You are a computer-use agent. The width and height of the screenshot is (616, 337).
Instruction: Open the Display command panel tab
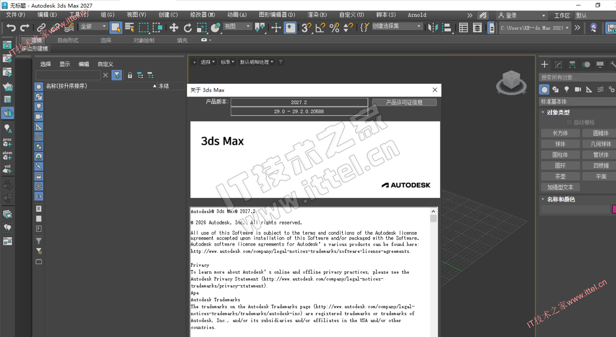600,65
